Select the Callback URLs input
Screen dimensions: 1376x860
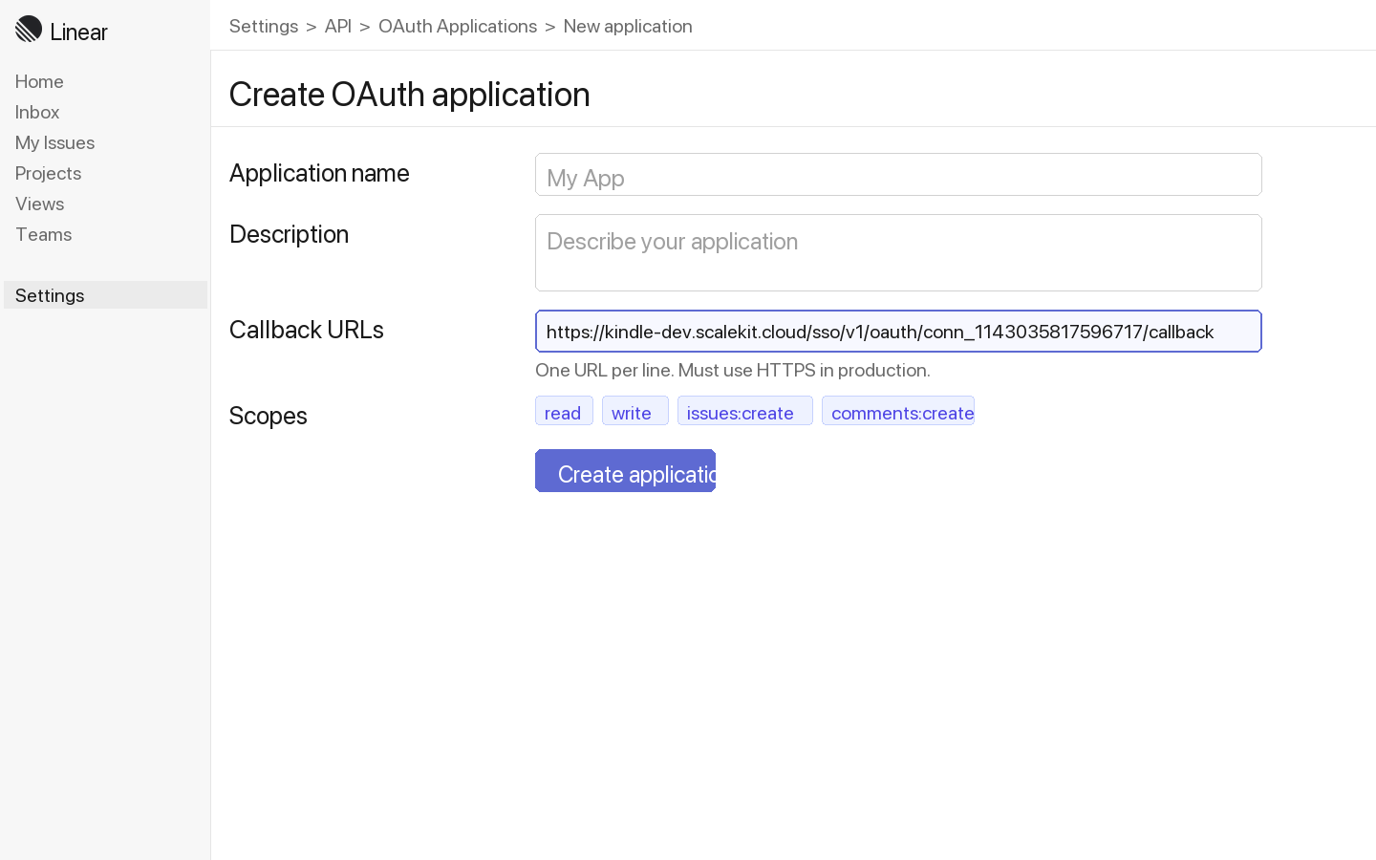[898, 332]
